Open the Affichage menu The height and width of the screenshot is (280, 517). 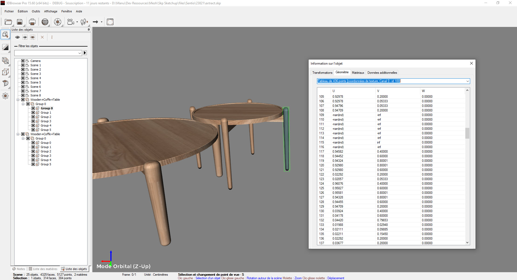click(x=51, y=11)
